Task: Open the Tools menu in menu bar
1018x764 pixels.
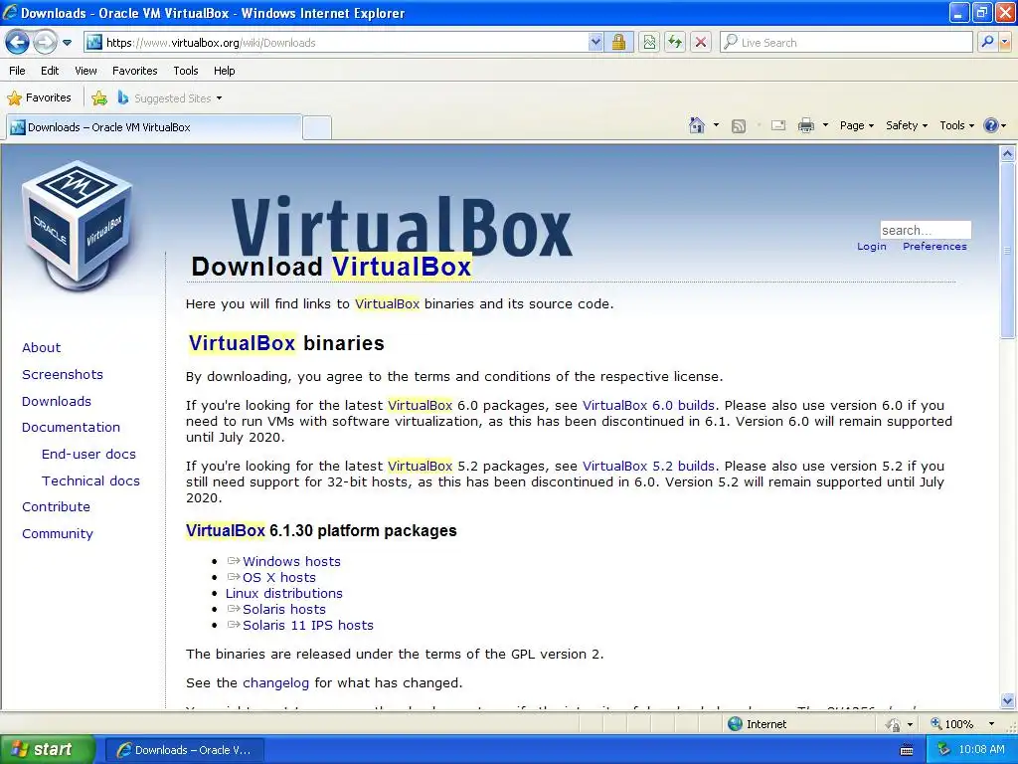Action: click(186, 71)
